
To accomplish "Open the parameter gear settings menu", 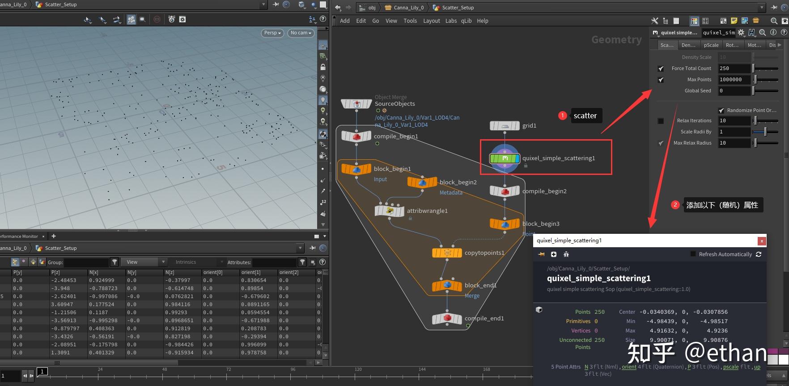I will 741,33.
